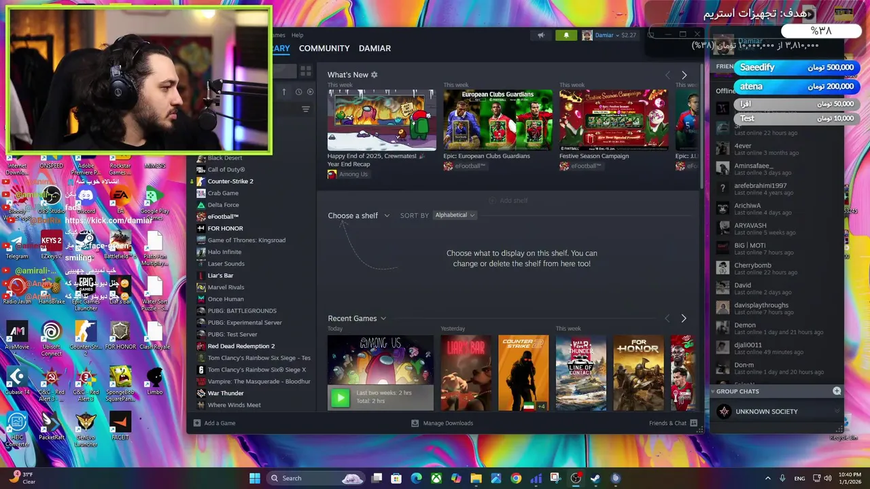Screen dimensions: 870x489
Task: Open Clash Royale desktop shortcut
Action: click(155, 336)
